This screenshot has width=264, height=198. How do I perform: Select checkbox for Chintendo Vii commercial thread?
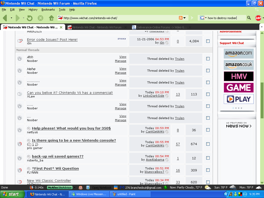coord(208,94)
